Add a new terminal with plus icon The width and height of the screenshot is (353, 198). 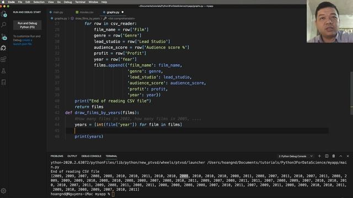319,156
